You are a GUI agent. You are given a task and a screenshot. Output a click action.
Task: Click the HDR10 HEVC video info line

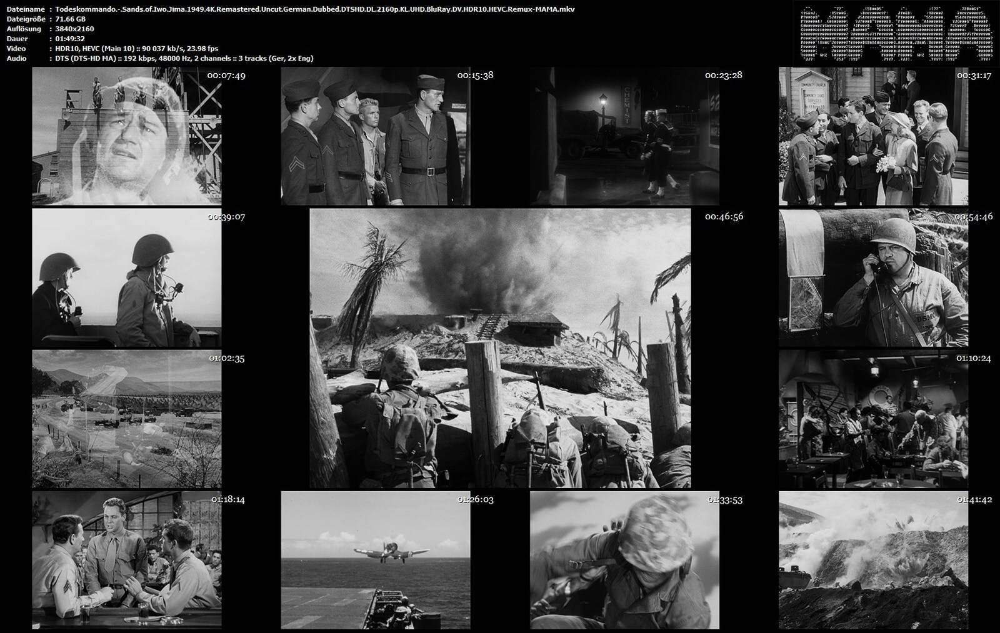[x=137, y=48]
